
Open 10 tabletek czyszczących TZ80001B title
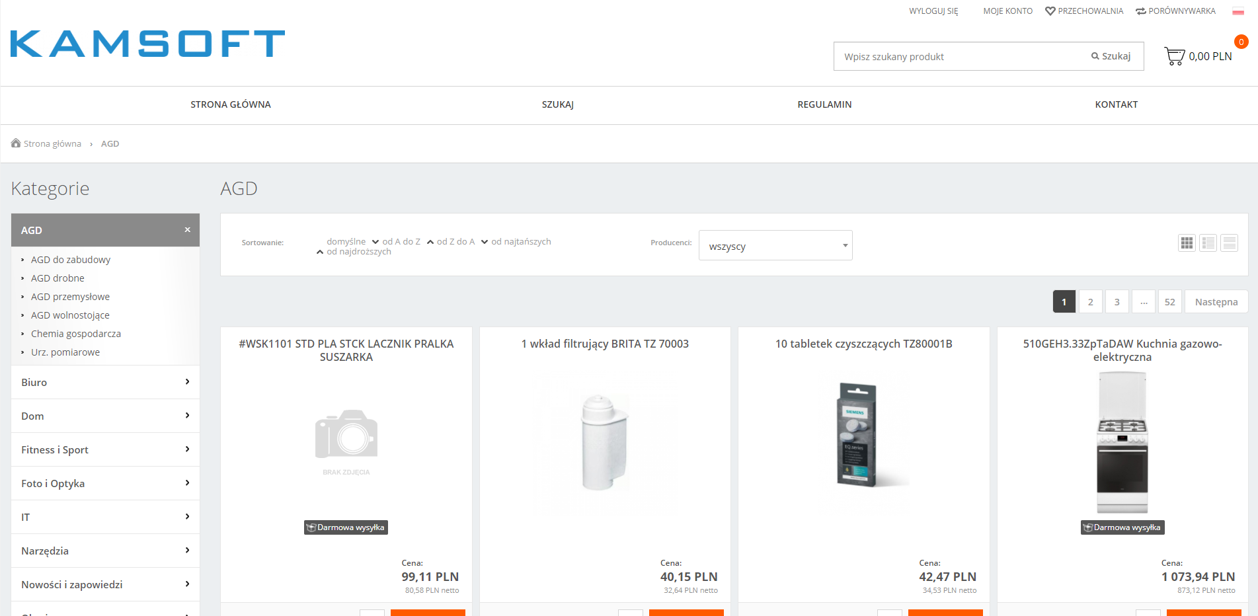click(x=863, y=344)
